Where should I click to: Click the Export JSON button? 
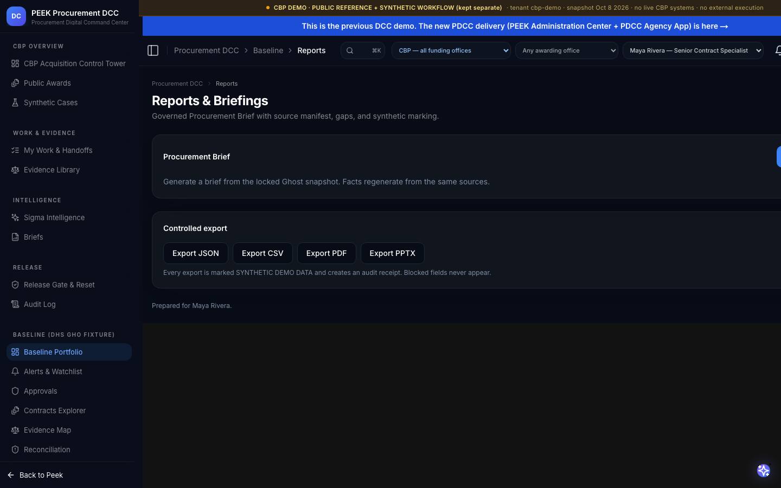coord(196,253)
